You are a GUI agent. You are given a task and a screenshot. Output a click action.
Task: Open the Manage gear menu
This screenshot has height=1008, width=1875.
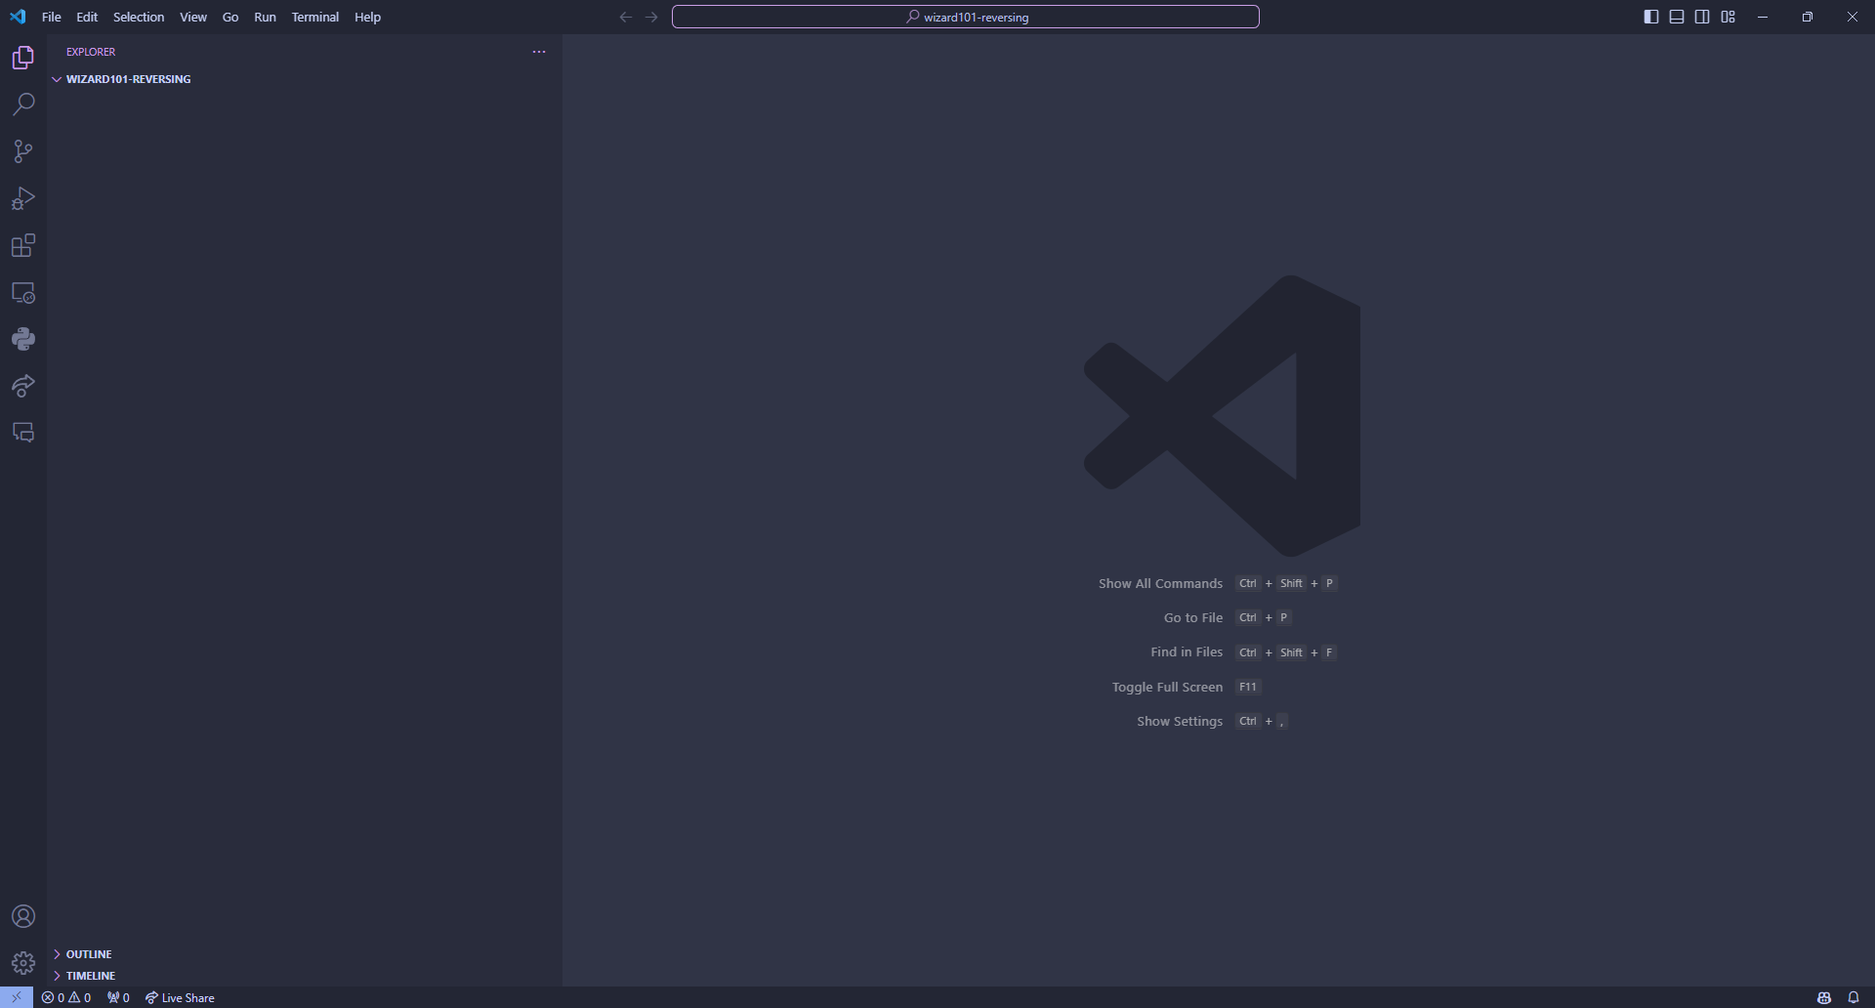(x=23, y=963)
